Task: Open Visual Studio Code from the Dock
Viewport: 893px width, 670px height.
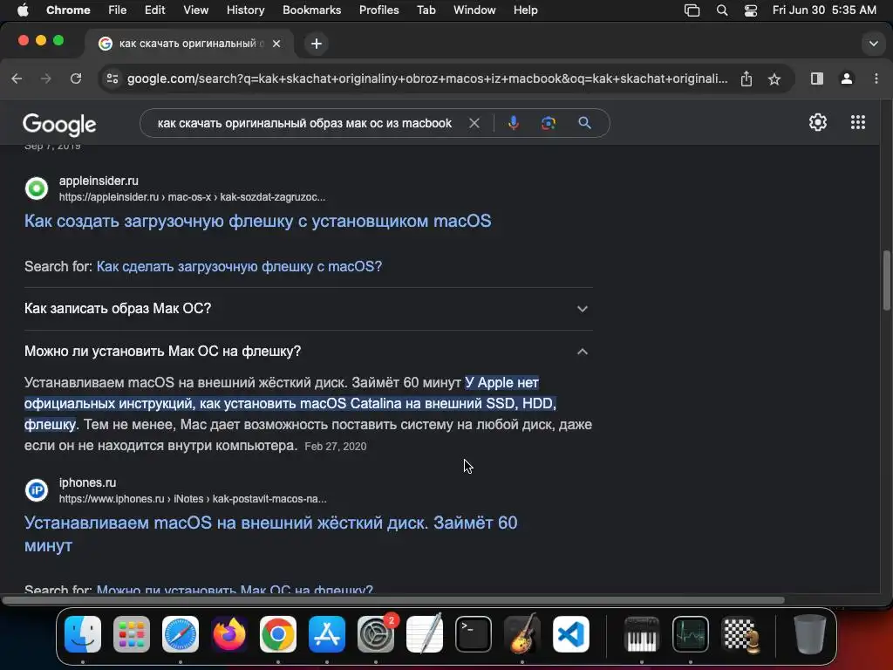Action: coord(571,634)
